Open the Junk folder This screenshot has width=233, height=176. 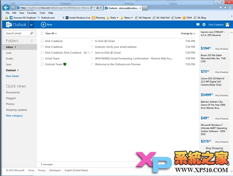[9, 53]
